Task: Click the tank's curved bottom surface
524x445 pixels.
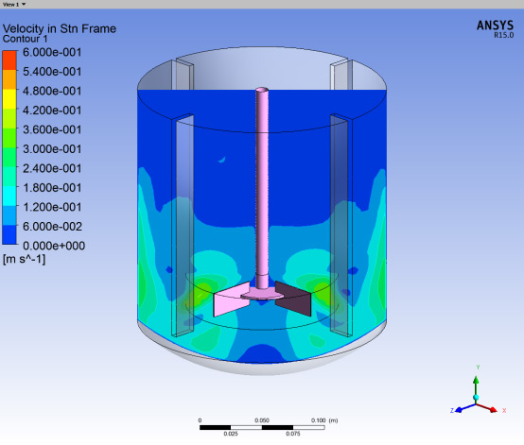Action: 262,368
